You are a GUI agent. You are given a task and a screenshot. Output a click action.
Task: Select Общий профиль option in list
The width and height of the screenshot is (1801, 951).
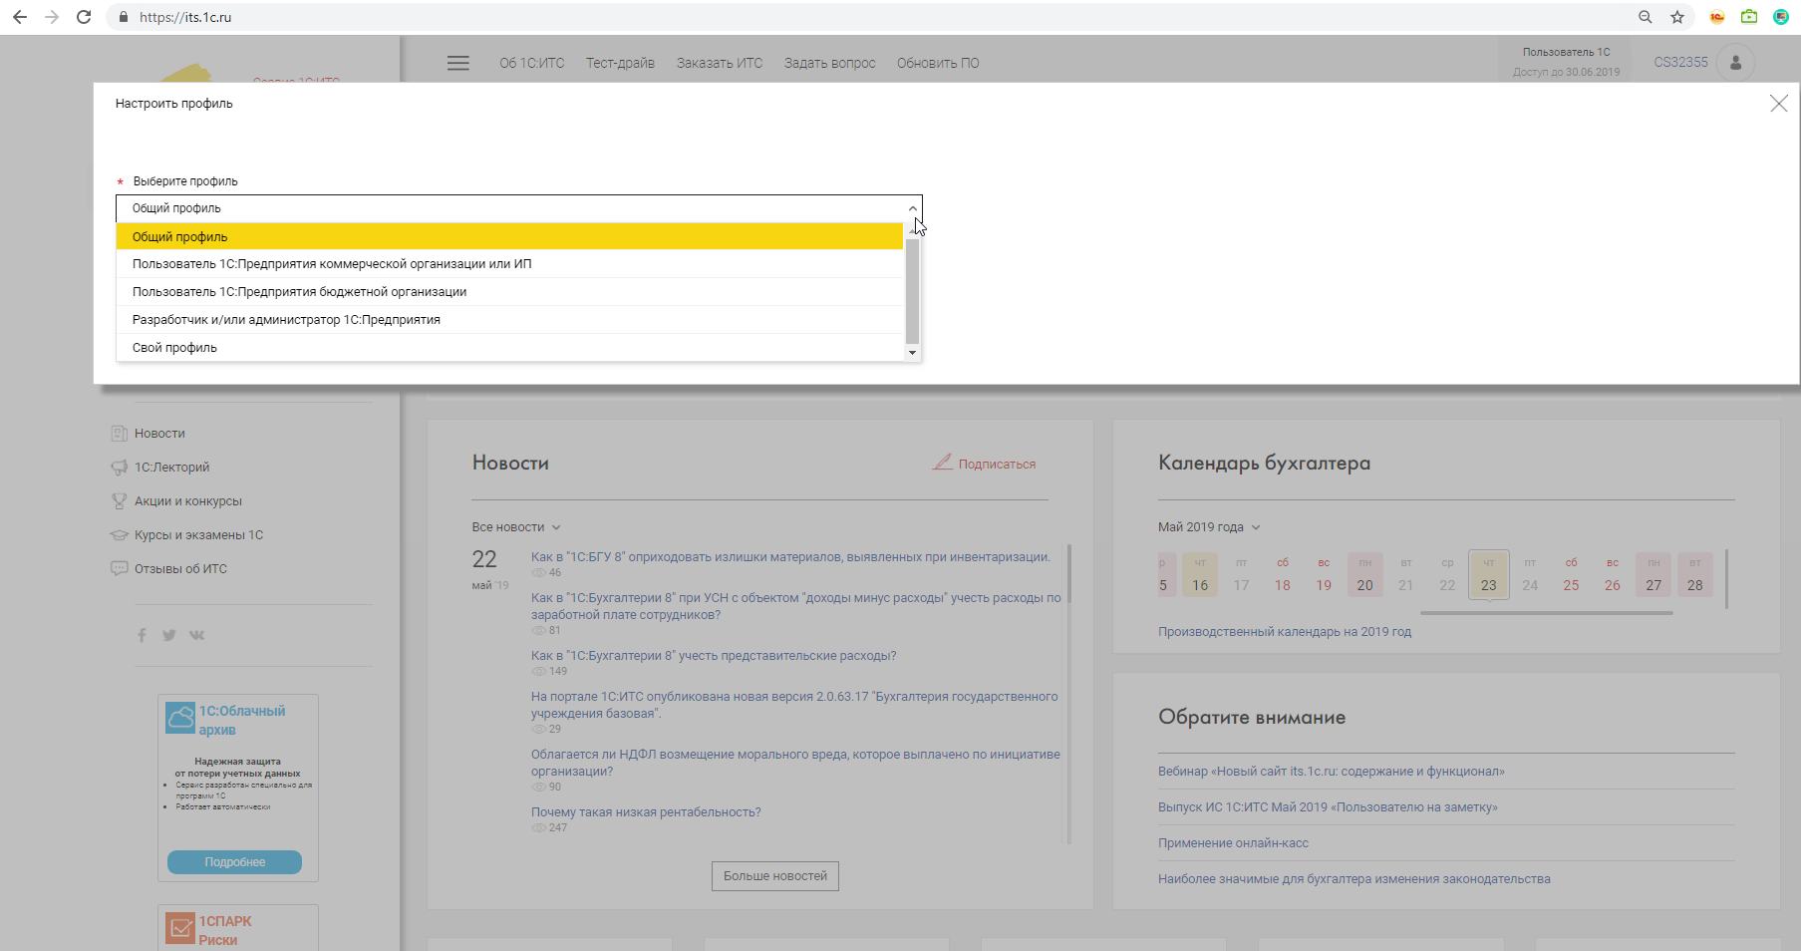tap(509, 236)
